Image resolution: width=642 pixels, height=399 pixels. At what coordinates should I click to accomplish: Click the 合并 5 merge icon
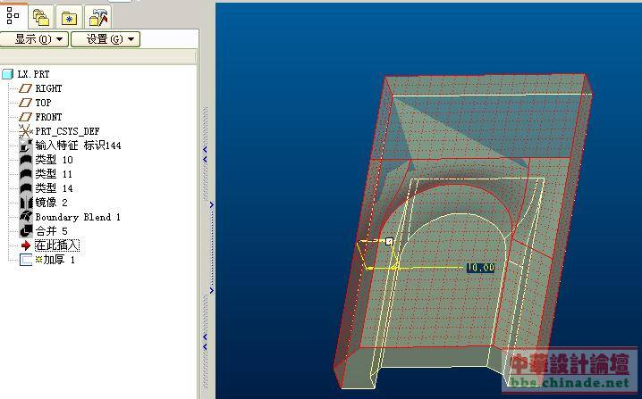point(25,231)
